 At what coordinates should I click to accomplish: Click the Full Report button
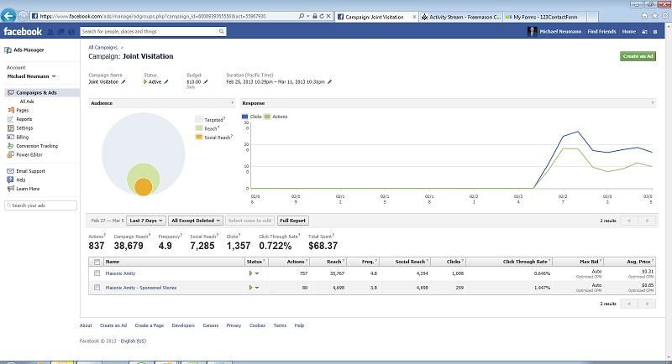point(292,221)
